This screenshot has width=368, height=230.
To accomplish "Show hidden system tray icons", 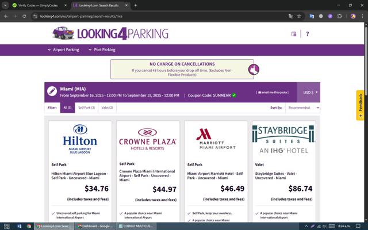I will (306, 226).
